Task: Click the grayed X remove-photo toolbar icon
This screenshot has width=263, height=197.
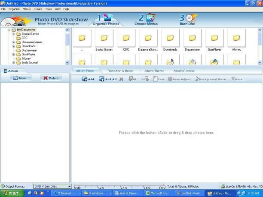Action: coord(121,79)
